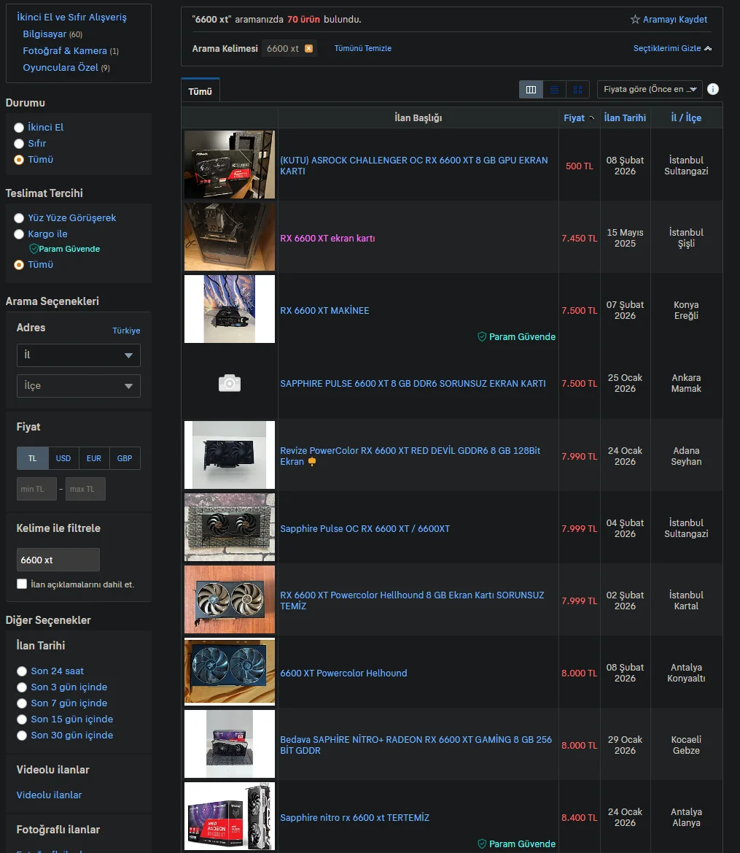Filter by Son 24 saat
This screenshot has height=853, width=740.
tap(22, 671)
